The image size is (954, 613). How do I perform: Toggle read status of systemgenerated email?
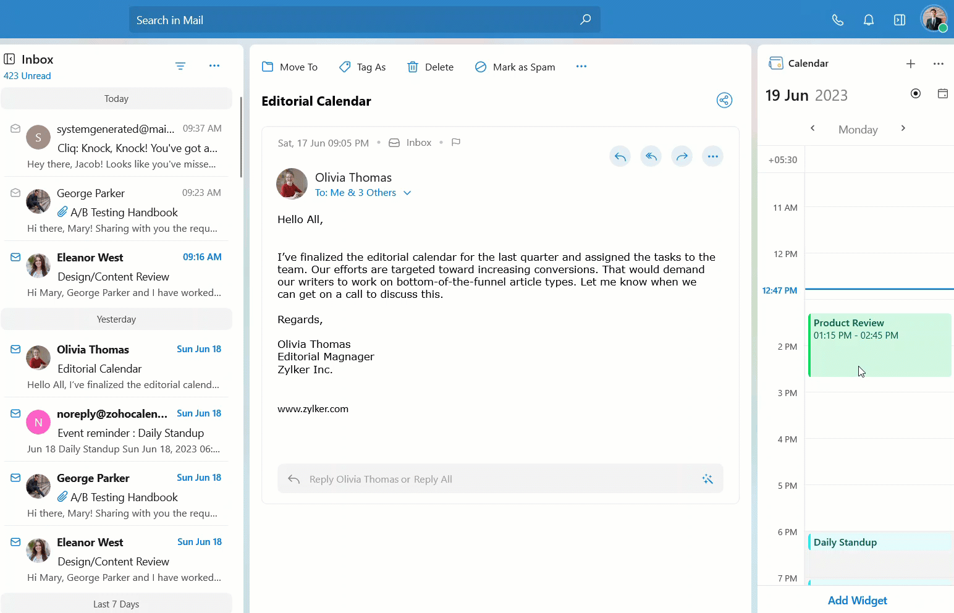pos(15,129)
